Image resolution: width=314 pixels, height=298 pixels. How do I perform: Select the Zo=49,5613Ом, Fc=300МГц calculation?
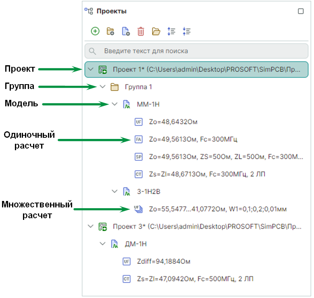(x=193, y=139)
